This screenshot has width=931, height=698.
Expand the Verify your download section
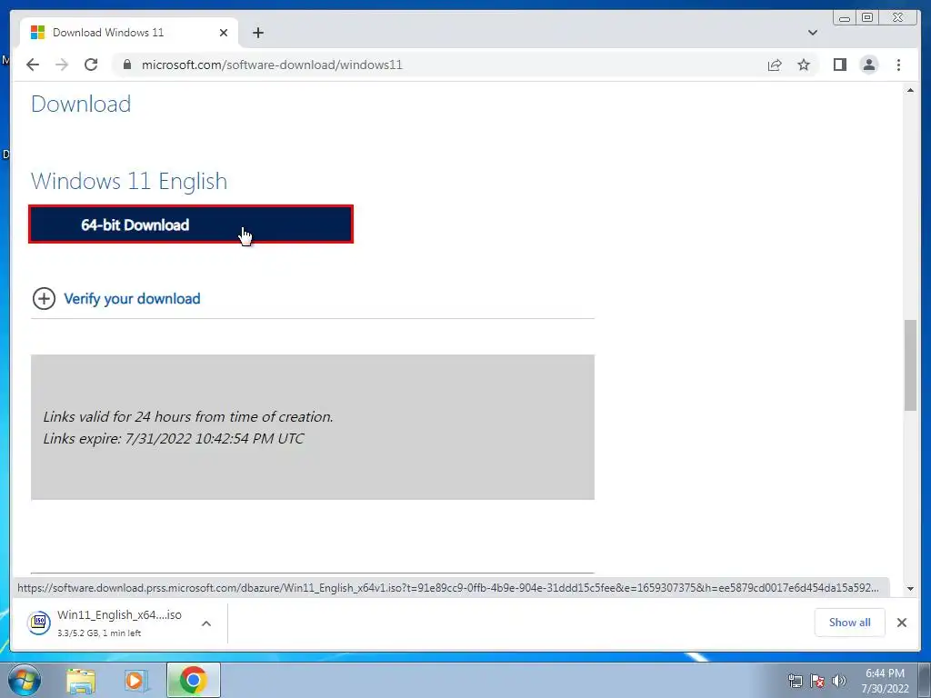pyautogui.click(x=44, y=298)
